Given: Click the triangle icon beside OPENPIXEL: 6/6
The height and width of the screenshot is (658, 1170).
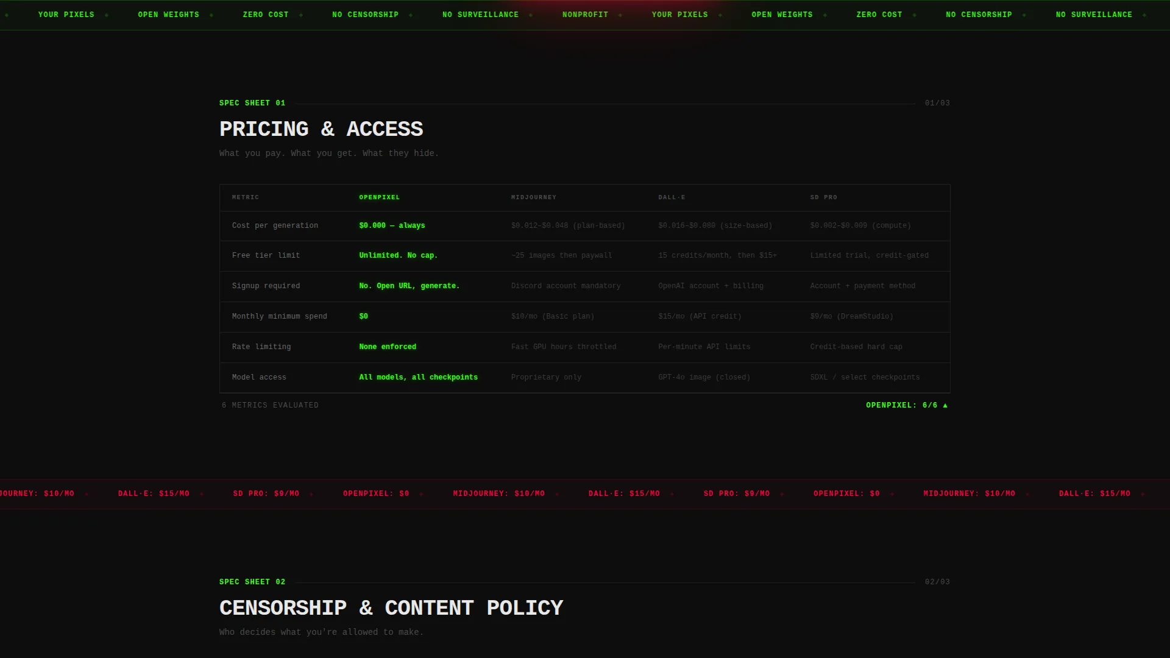Looking at the screenshot, I should 945,405.
